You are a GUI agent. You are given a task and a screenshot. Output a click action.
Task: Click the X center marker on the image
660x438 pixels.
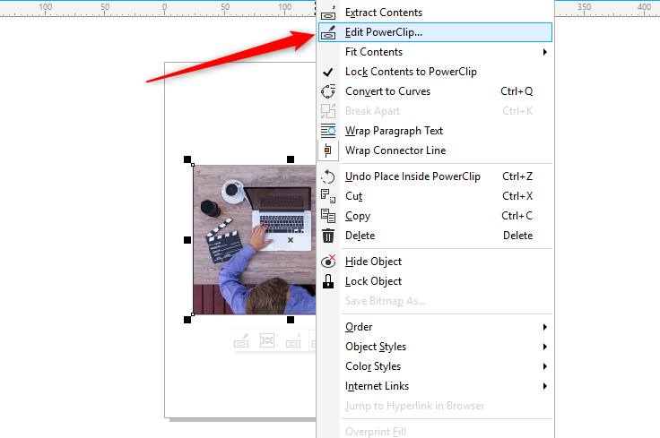point(291,240)
